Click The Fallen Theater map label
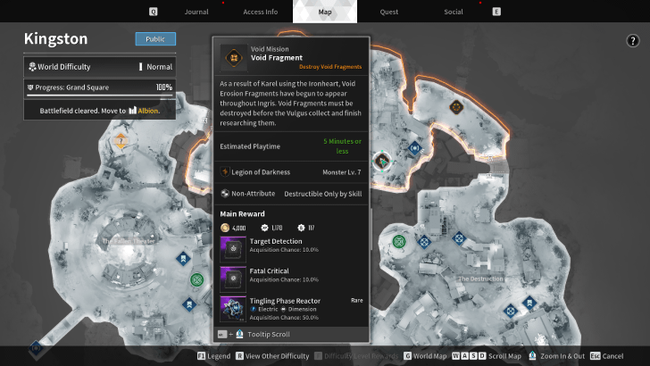 click(129, 241)
